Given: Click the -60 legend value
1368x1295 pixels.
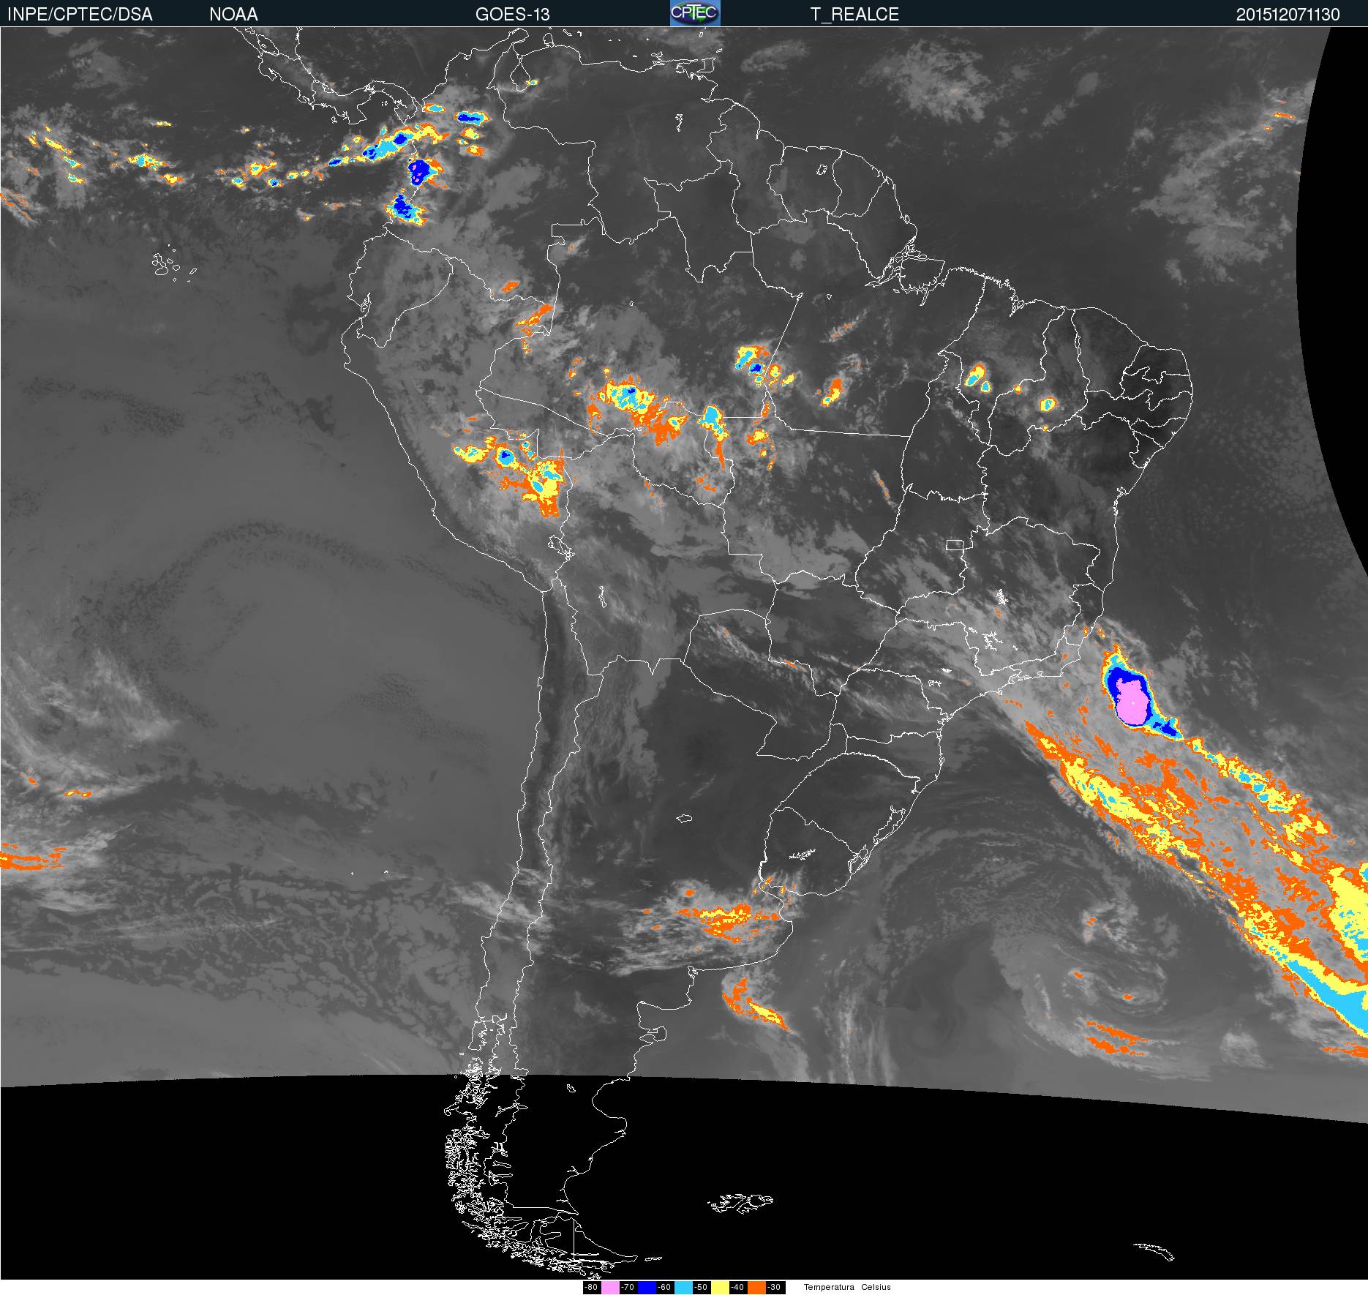Looking at the screenshot, I should (665, 1288).
